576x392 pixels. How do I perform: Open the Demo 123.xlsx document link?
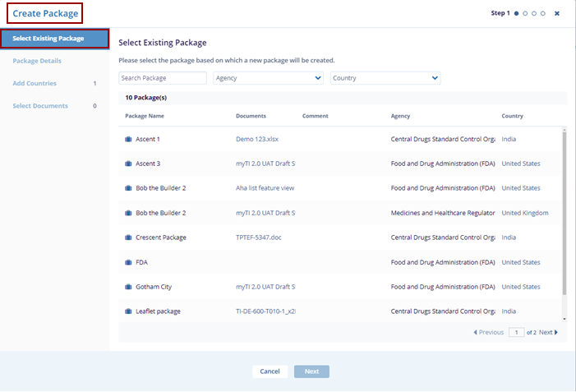coord(257,140)
